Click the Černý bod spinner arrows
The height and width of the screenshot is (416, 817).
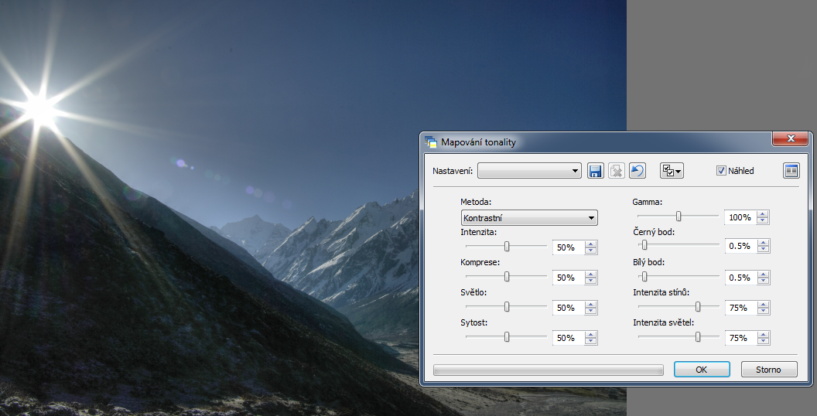coord(763,246)
